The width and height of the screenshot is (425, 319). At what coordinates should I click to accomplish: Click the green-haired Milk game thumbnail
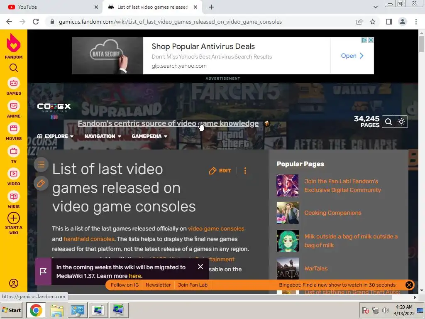pyautogui.click(x=288, y=241)
